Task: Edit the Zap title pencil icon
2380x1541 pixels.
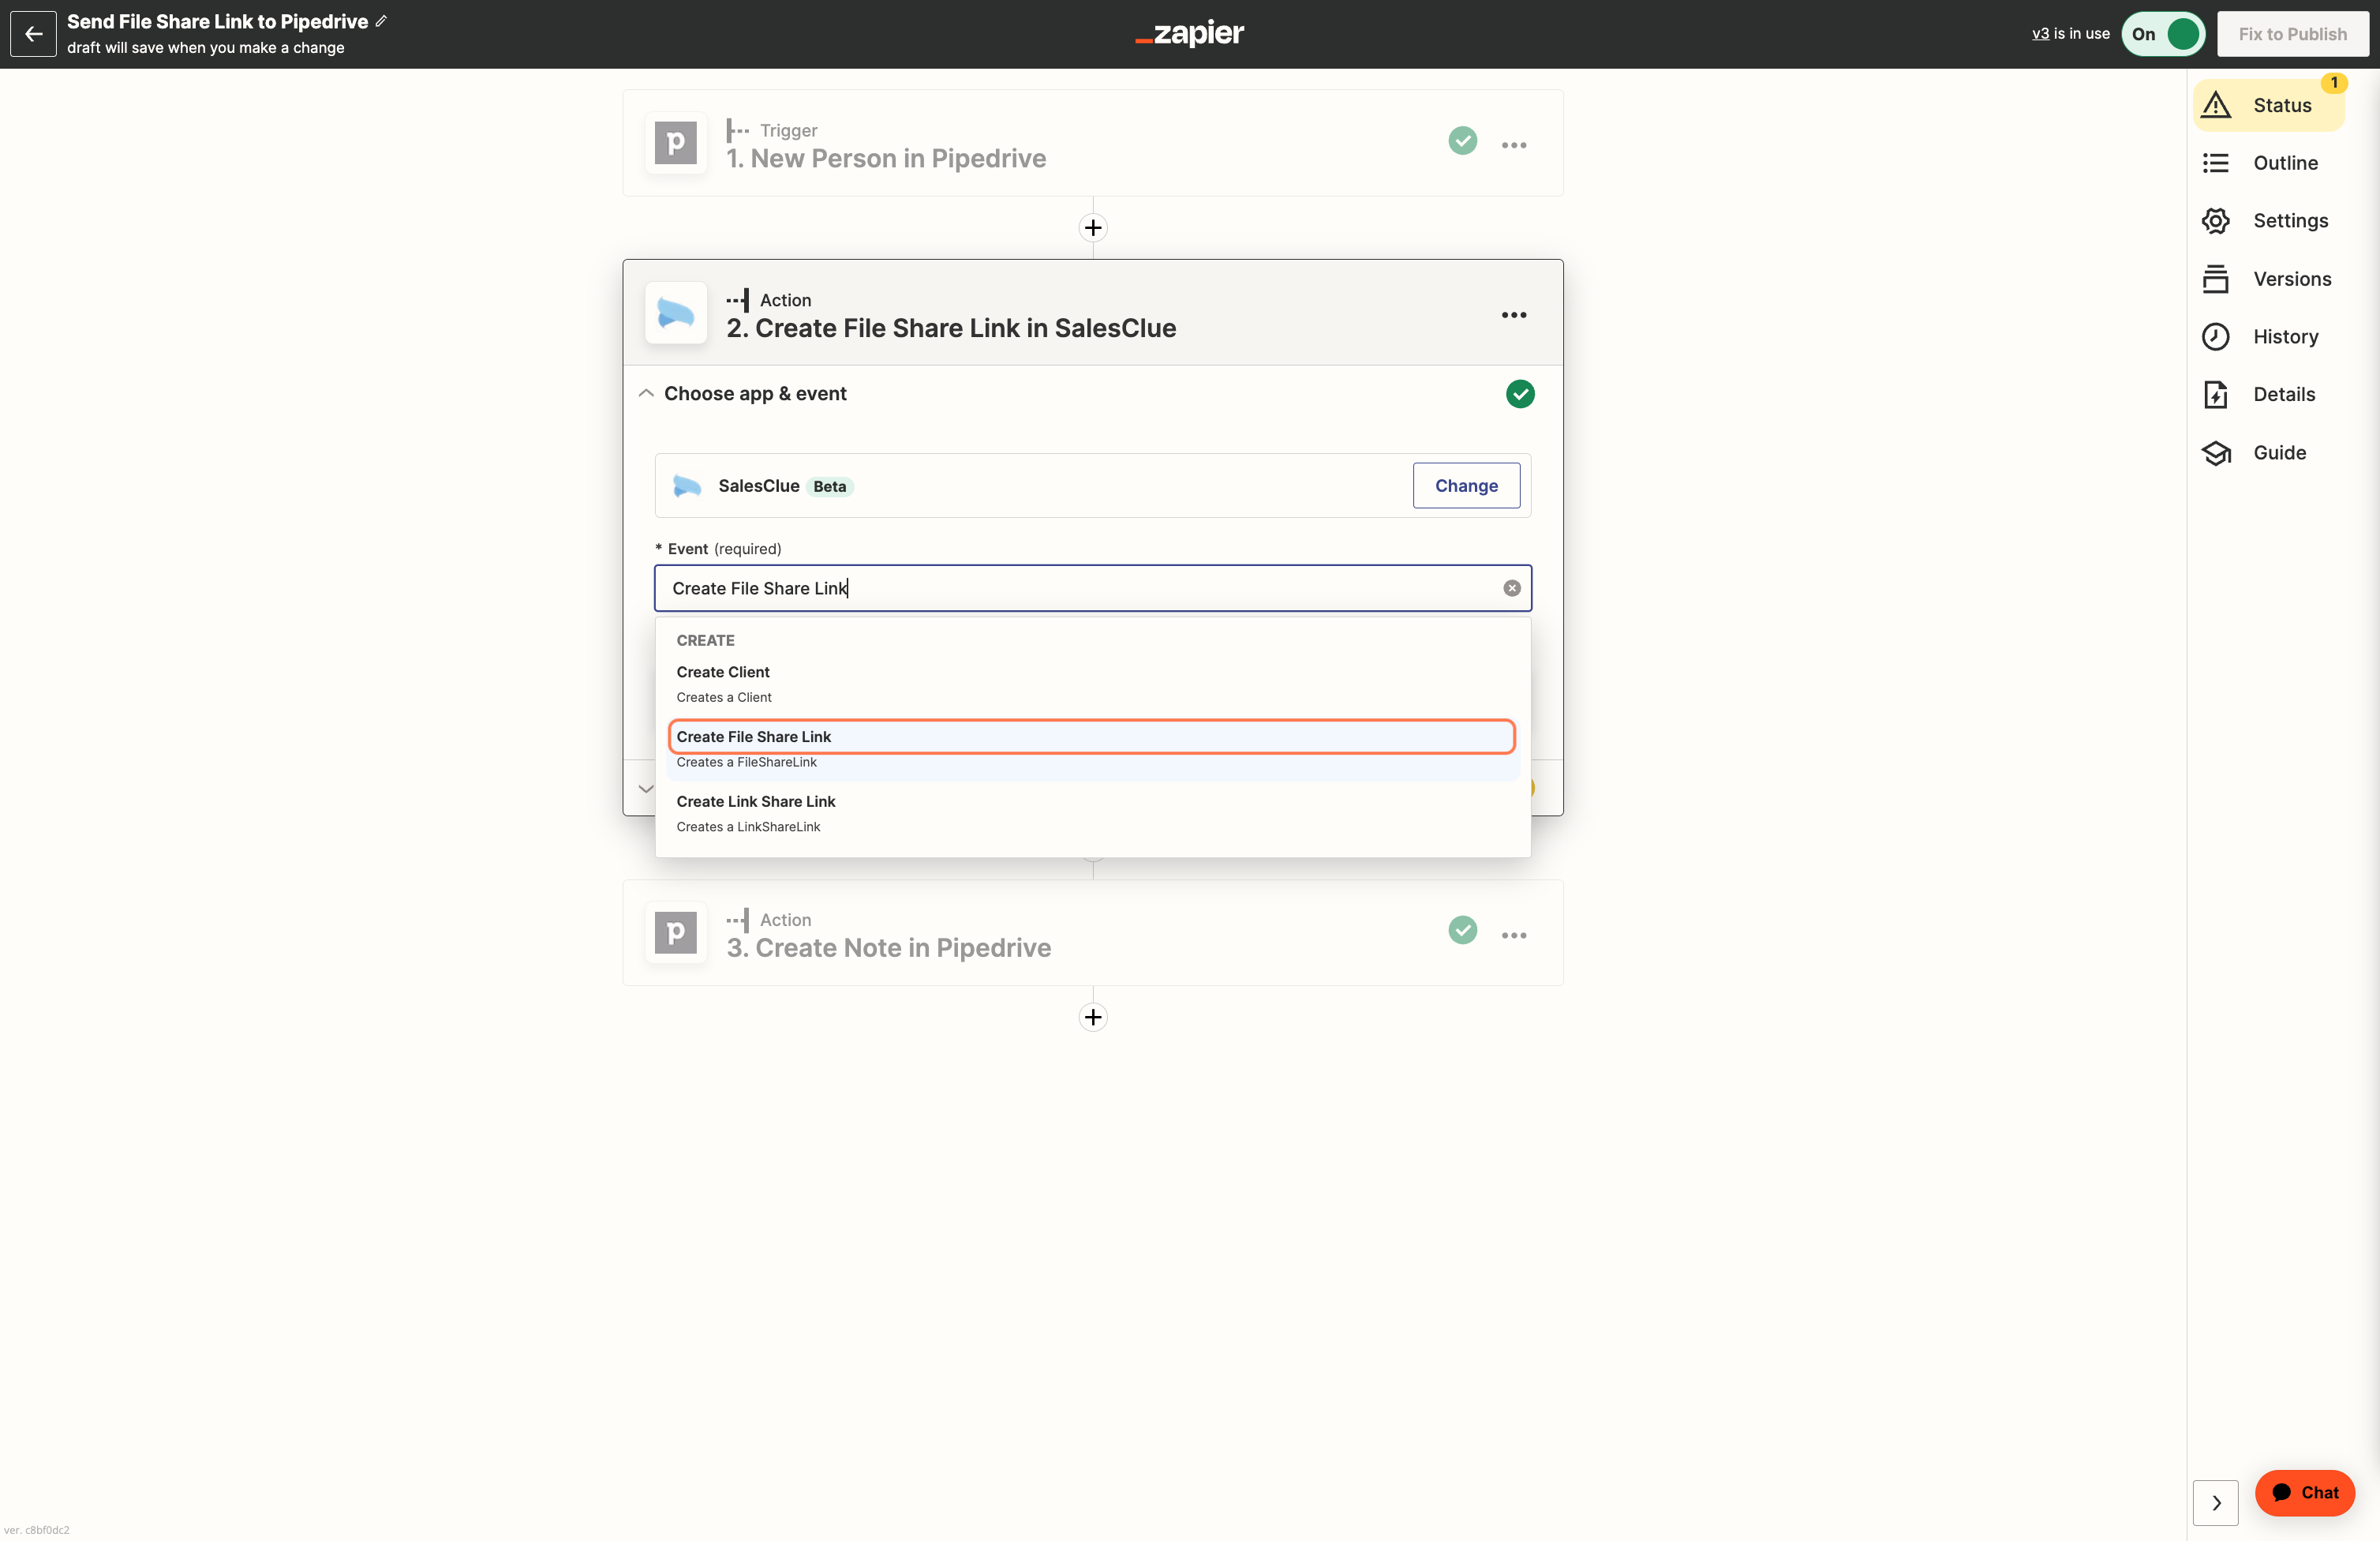Action: tap(381, 21)
